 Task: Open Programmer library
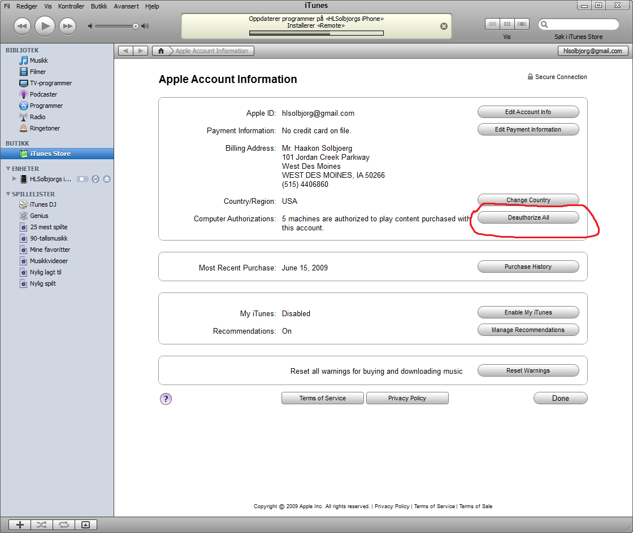click(x=46, y=106)
